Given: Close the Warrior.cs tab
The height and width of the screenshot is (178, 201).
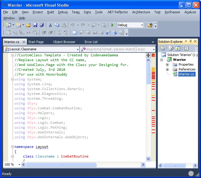Looking at the screenshot, I should (x=24, y=42).
